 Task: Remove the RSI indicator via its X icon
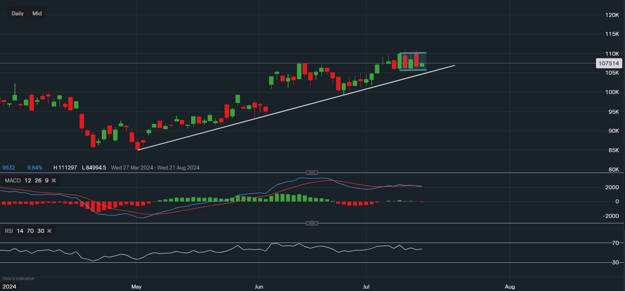click(x=49, y=231)
